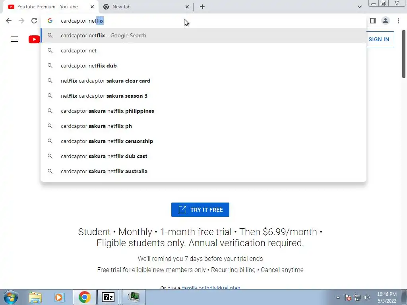Viewport: 407px width, 305px height.
Task: Click the network tray icon
Action: click(357, 297)
